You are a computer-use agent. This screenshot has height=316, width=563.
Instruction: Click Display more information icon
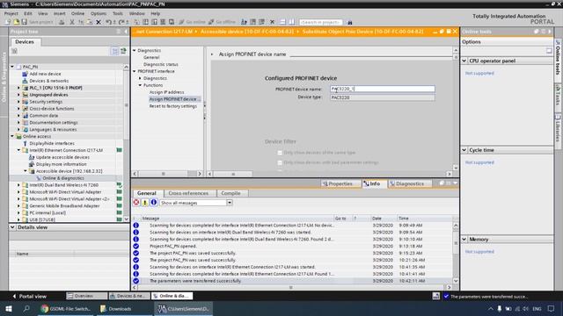coord(32,164)
